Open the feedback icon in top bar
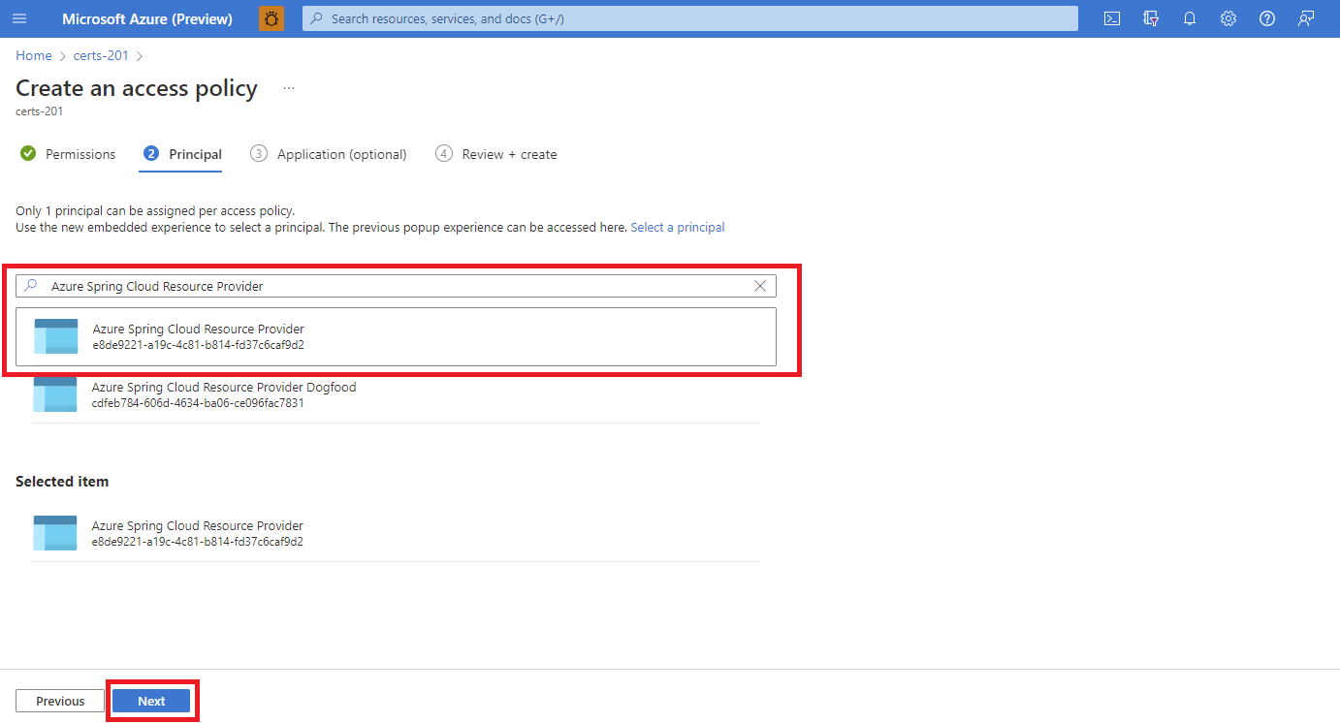 [x=1306, y=18]
